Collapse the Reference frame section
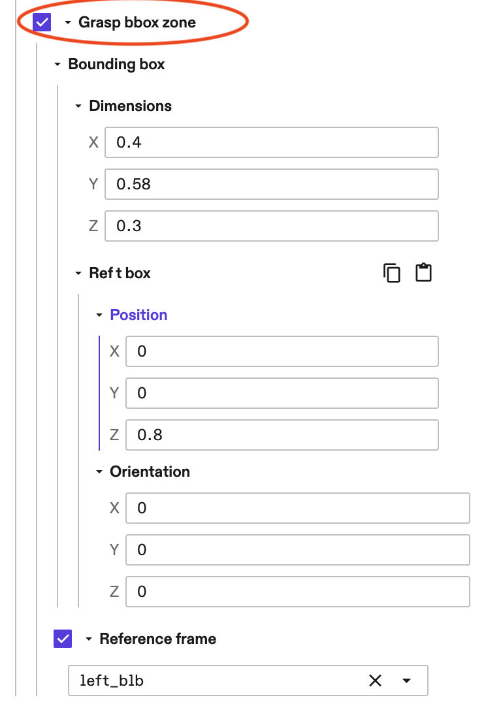 pos(89,639)
